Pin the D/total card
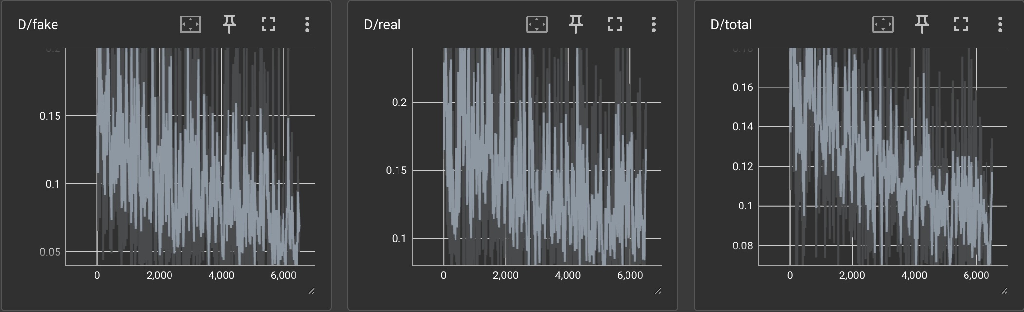Viewport: 1024px width, 312px height. (x=922, y=24)
